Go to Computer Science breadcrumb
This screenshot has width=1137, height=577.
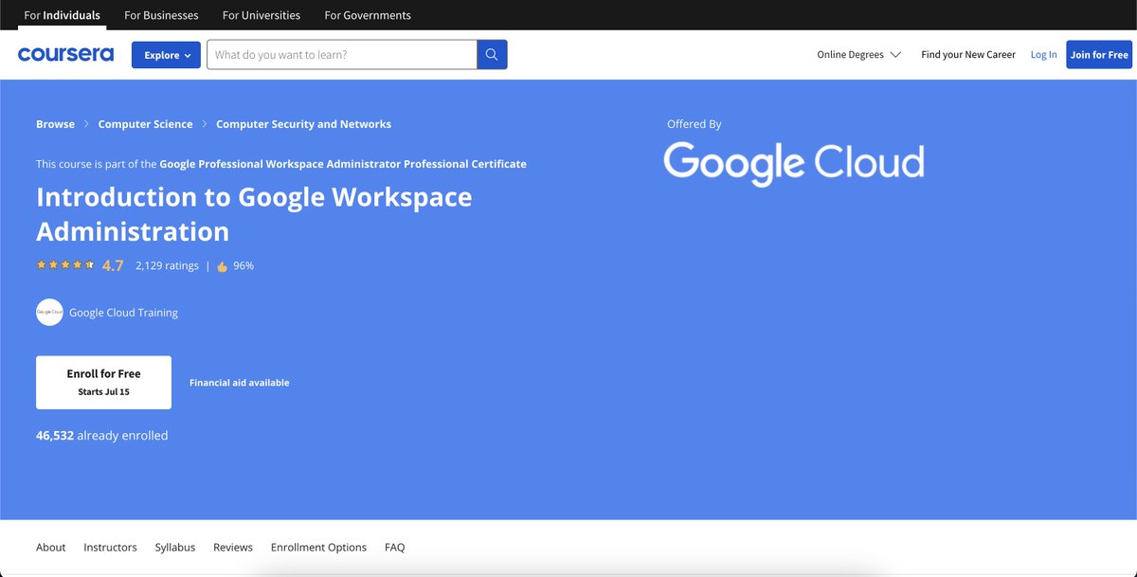coord(145,124)
